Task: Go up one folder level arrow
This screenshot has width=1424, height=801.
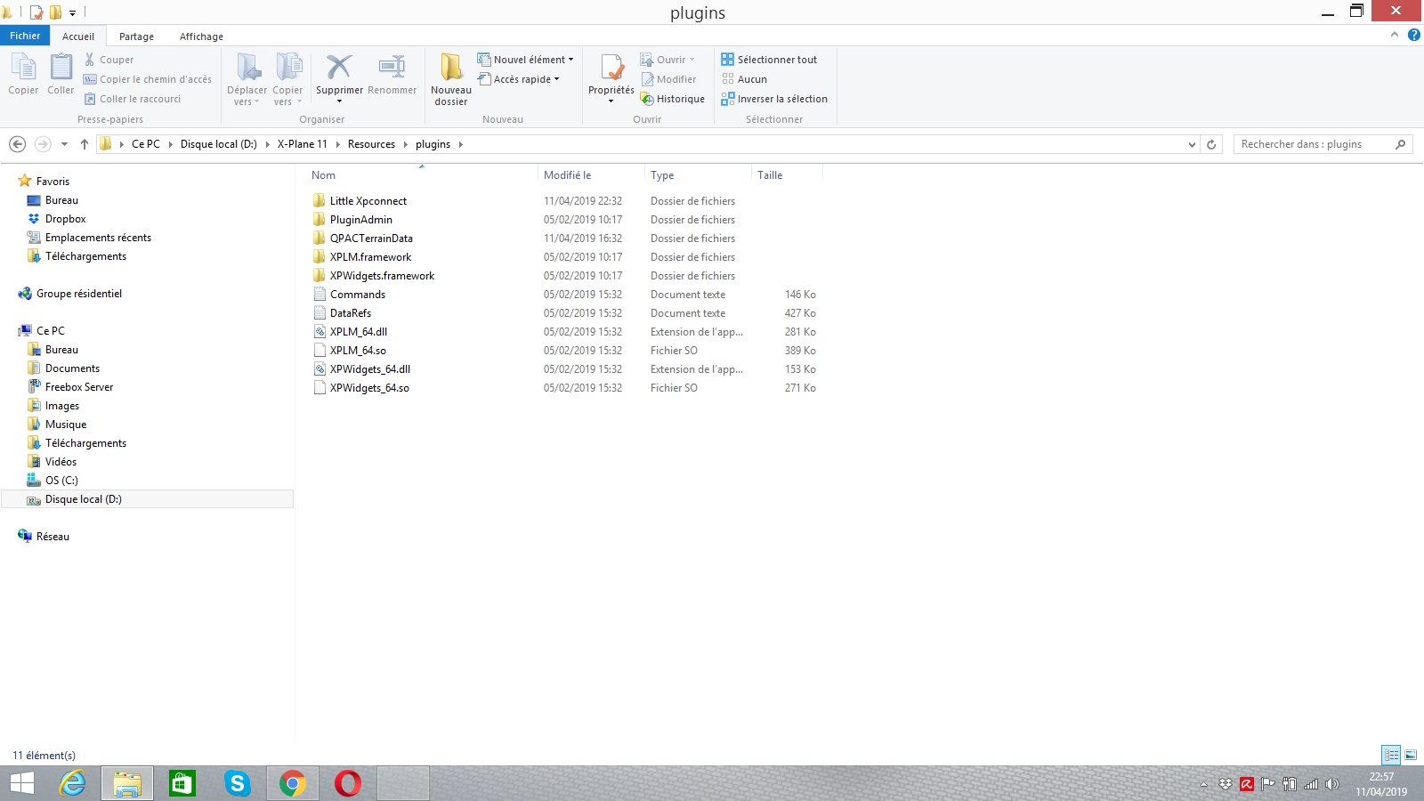Action: click(84, 144)
